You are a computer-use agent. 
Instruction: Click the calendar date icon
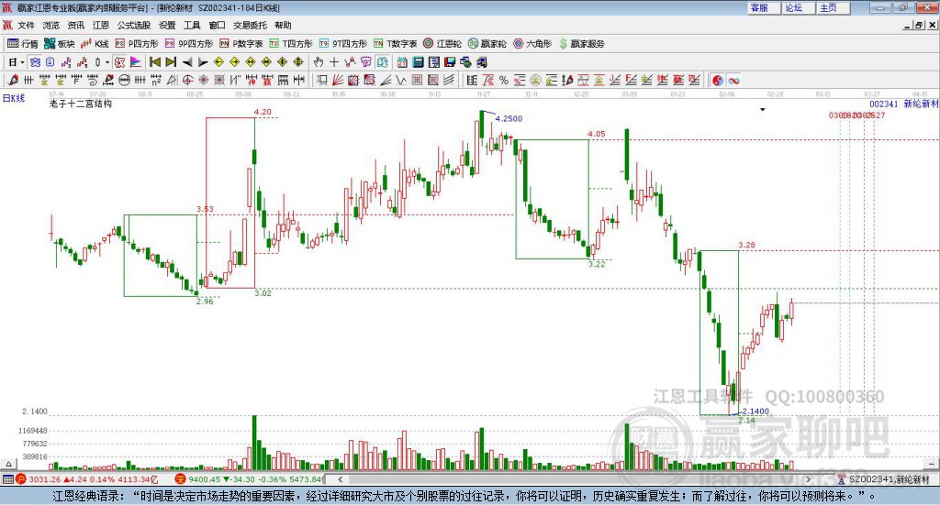click(402, 61)
